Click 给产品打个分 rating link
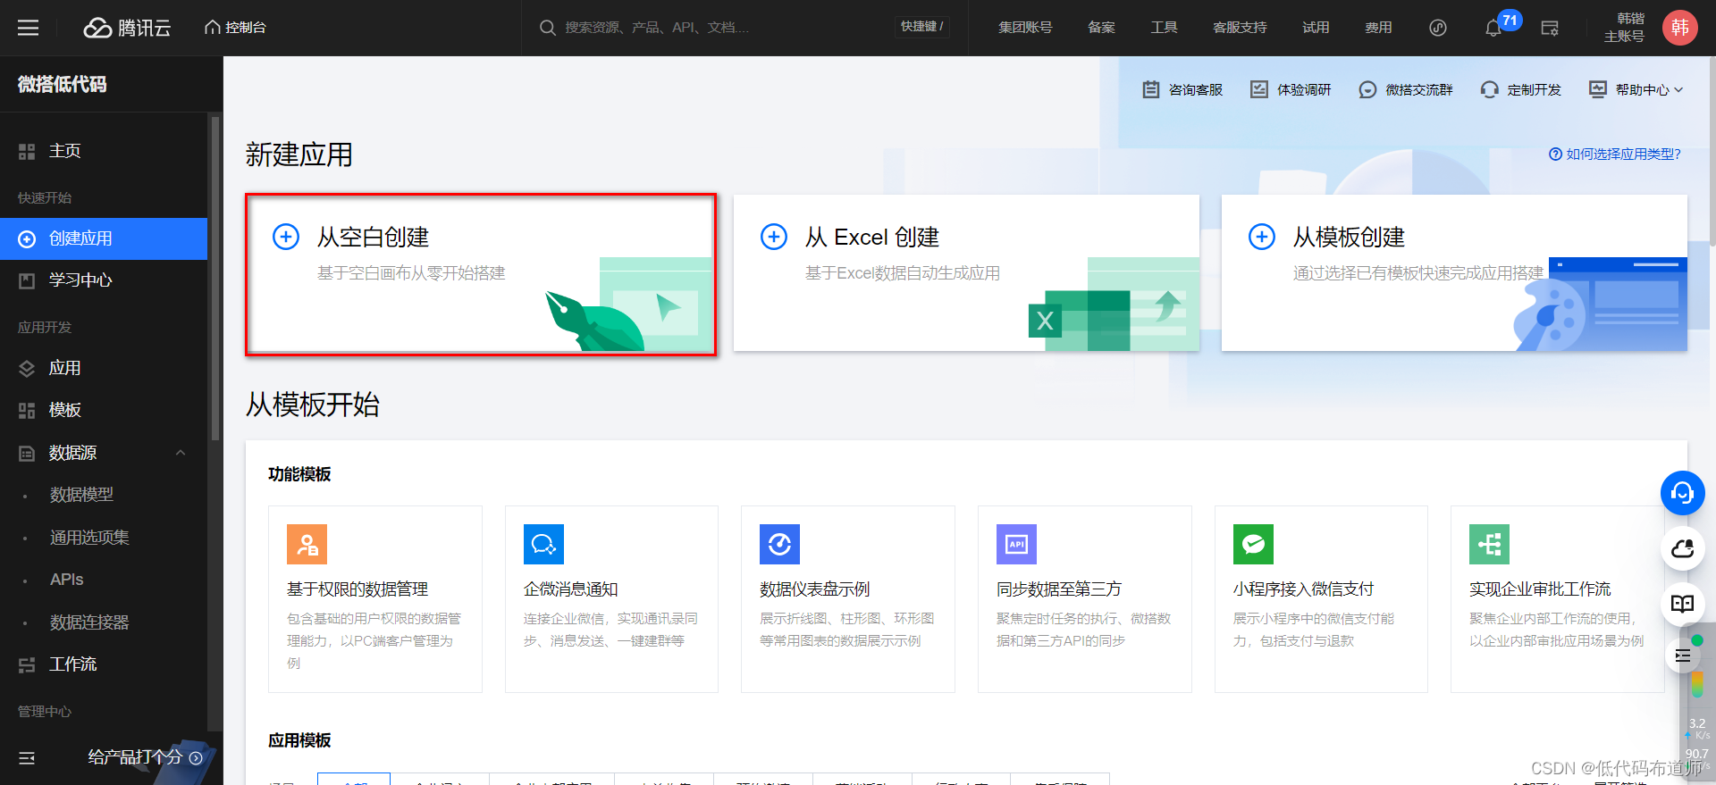 coord(145,757)
